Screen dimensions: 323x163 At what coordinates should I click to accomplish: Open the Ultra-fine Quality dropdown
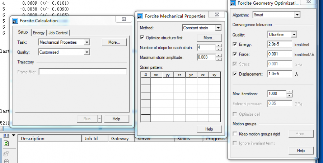point(282,34)
